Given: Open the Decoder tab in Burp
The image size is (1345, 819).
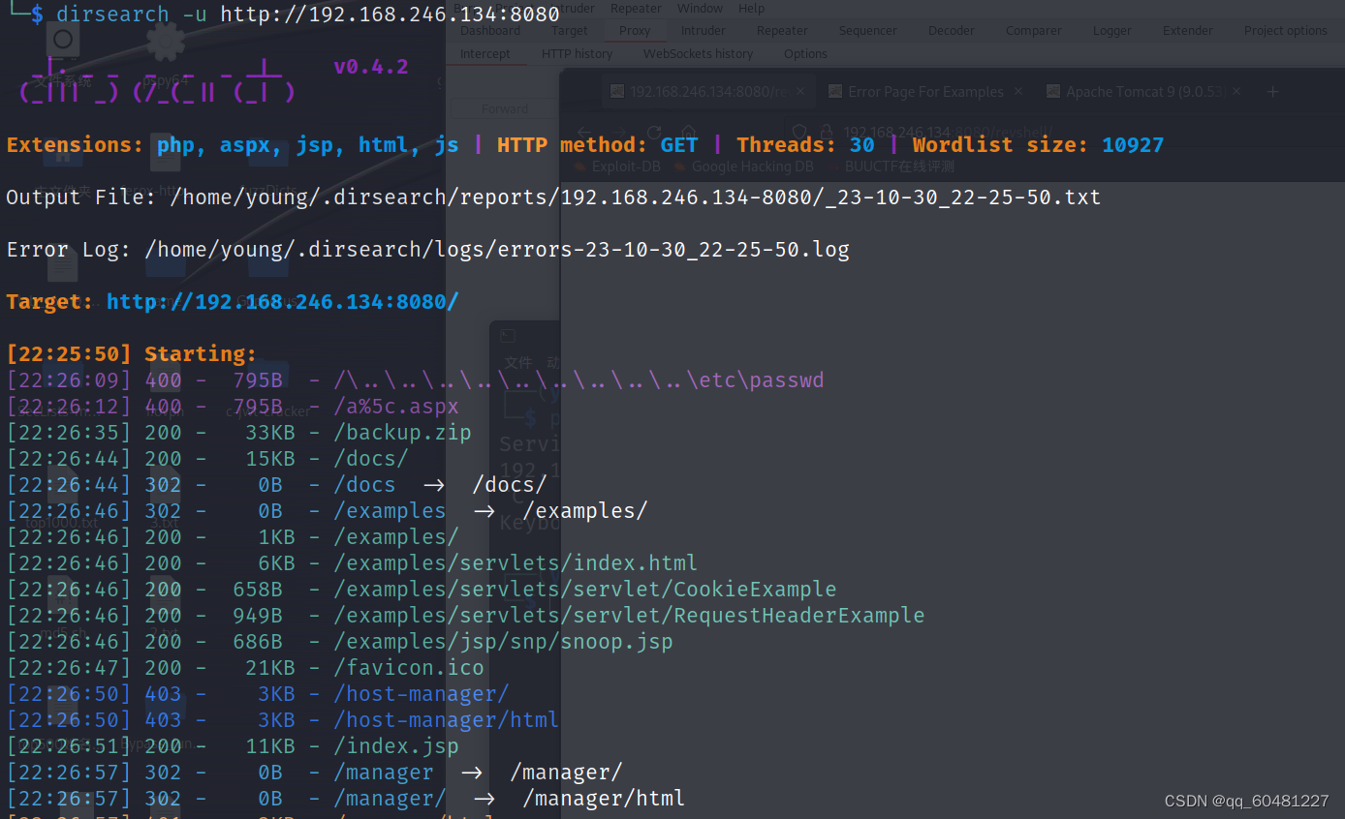Looking at the screenshot, I should point(952,31).
